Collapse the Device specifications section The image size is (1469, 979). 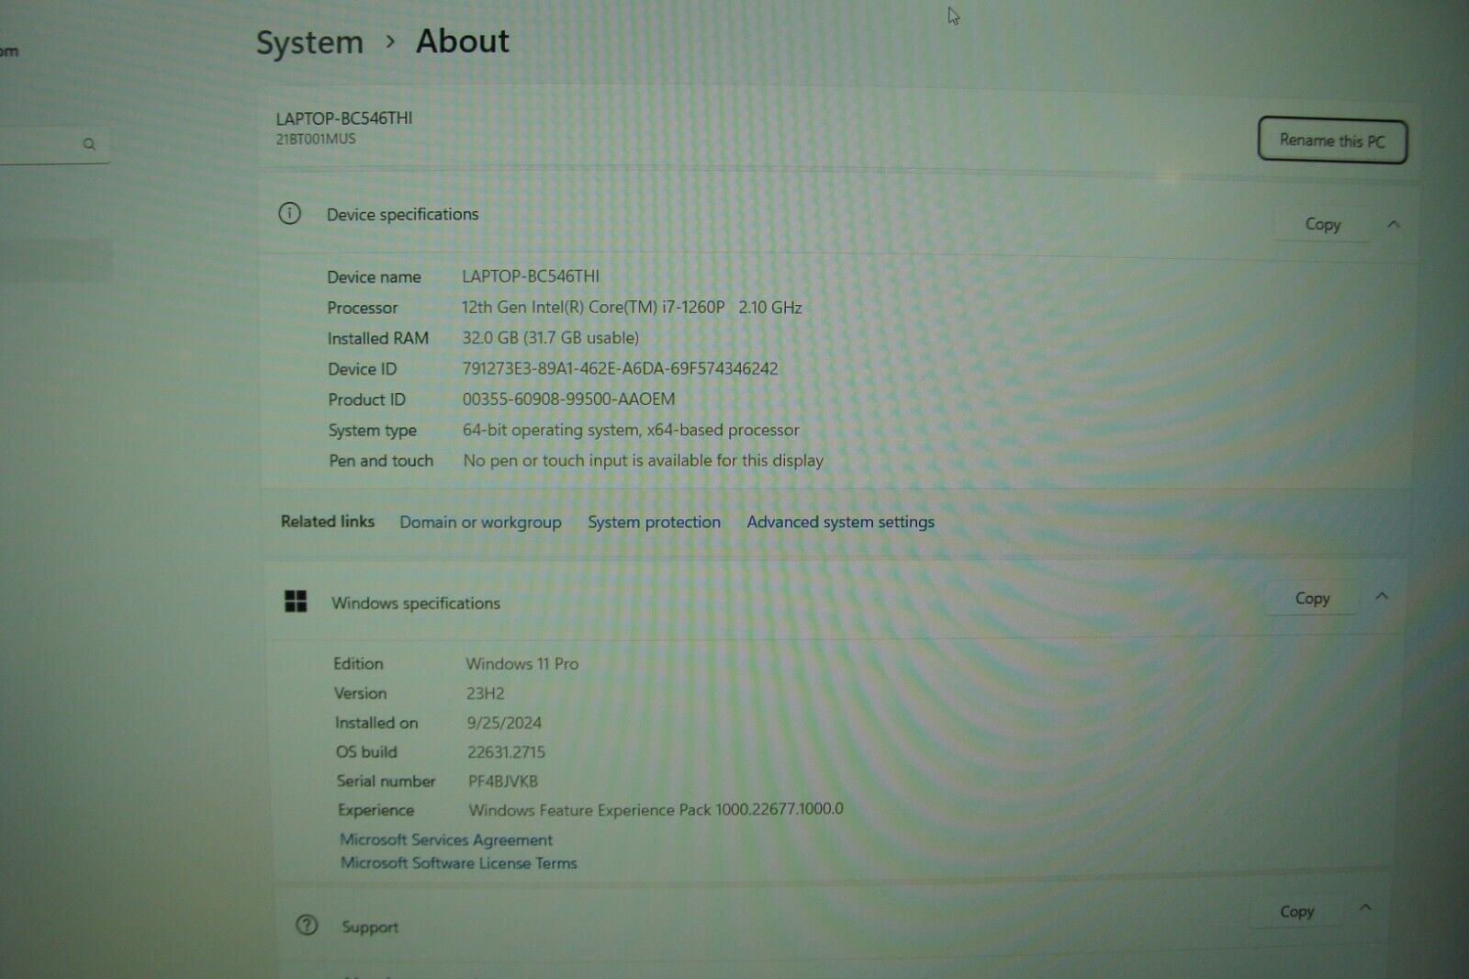point(1394,224)
